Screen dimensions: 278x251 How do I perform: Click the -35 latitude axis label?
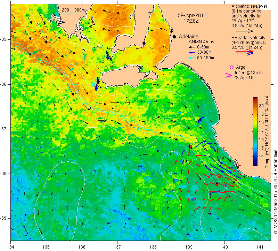pos(3,39)
